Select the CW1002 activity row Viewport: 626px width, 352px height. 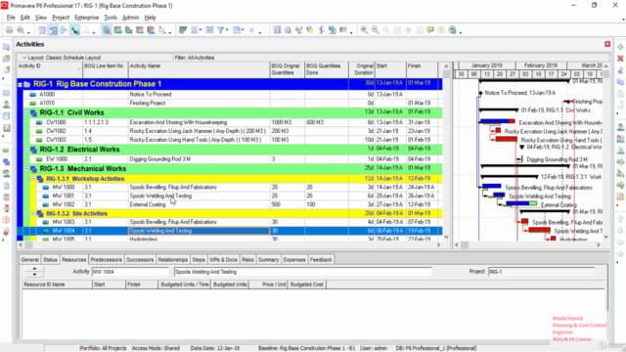[230, 131]
